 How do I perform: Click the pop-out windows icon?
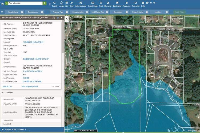(x=147, y=3)
